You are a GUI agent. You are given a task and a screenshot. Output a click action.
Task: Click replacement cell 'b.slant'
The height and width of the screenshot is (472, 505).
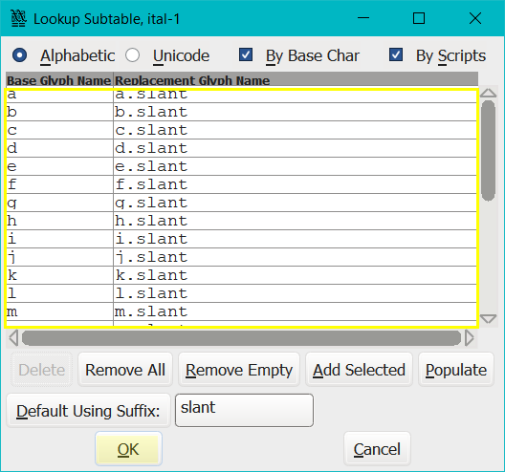tap(295, 112)
